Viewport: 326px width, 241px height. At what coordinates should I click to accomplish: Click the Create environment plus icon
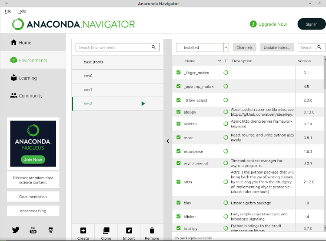83,231
